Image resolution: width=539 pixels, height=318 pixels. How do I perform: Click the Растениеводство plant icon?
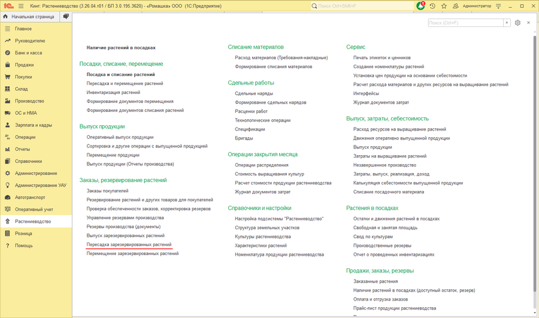8,222
